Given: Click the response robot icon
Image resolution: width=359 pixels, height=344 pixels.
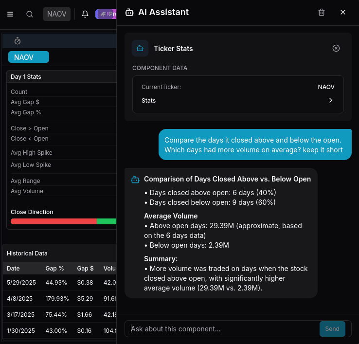Looking at the screenshot, I should point(135,180).
